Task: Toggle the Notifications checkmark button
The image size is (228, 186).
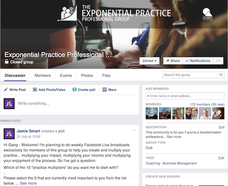Action: 198,61
